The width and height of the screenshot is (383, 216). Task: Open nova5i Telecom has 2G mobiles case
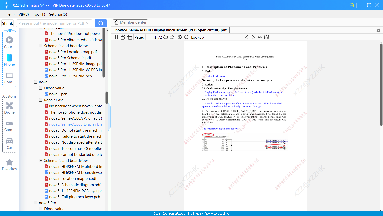point(75,148)
